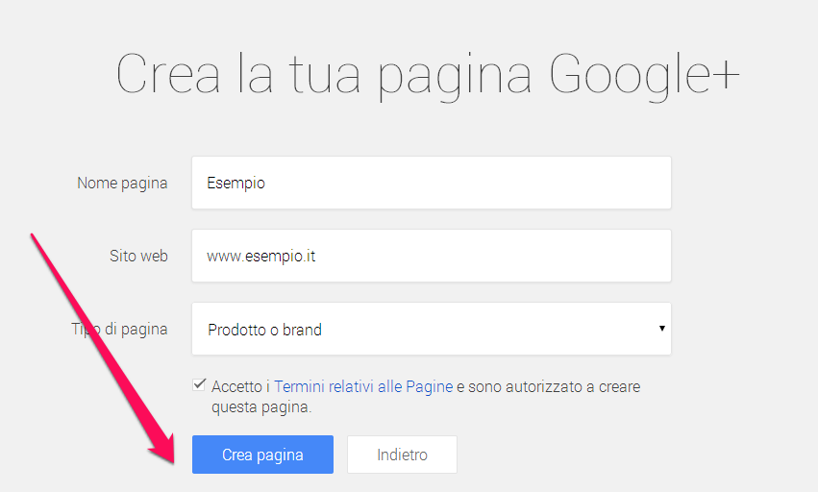Uncheck the terms acceptance checkbox
The height and width of the screenshot is (492, 818).
pos(199,384)
